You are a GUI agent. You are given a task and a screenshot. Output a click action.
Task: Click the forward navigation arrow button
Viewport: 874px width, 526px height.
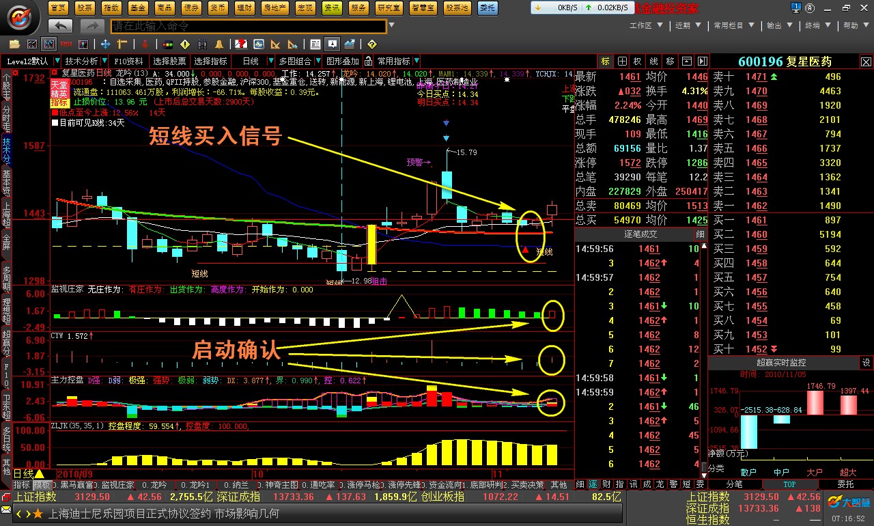[x=91, y=26]
